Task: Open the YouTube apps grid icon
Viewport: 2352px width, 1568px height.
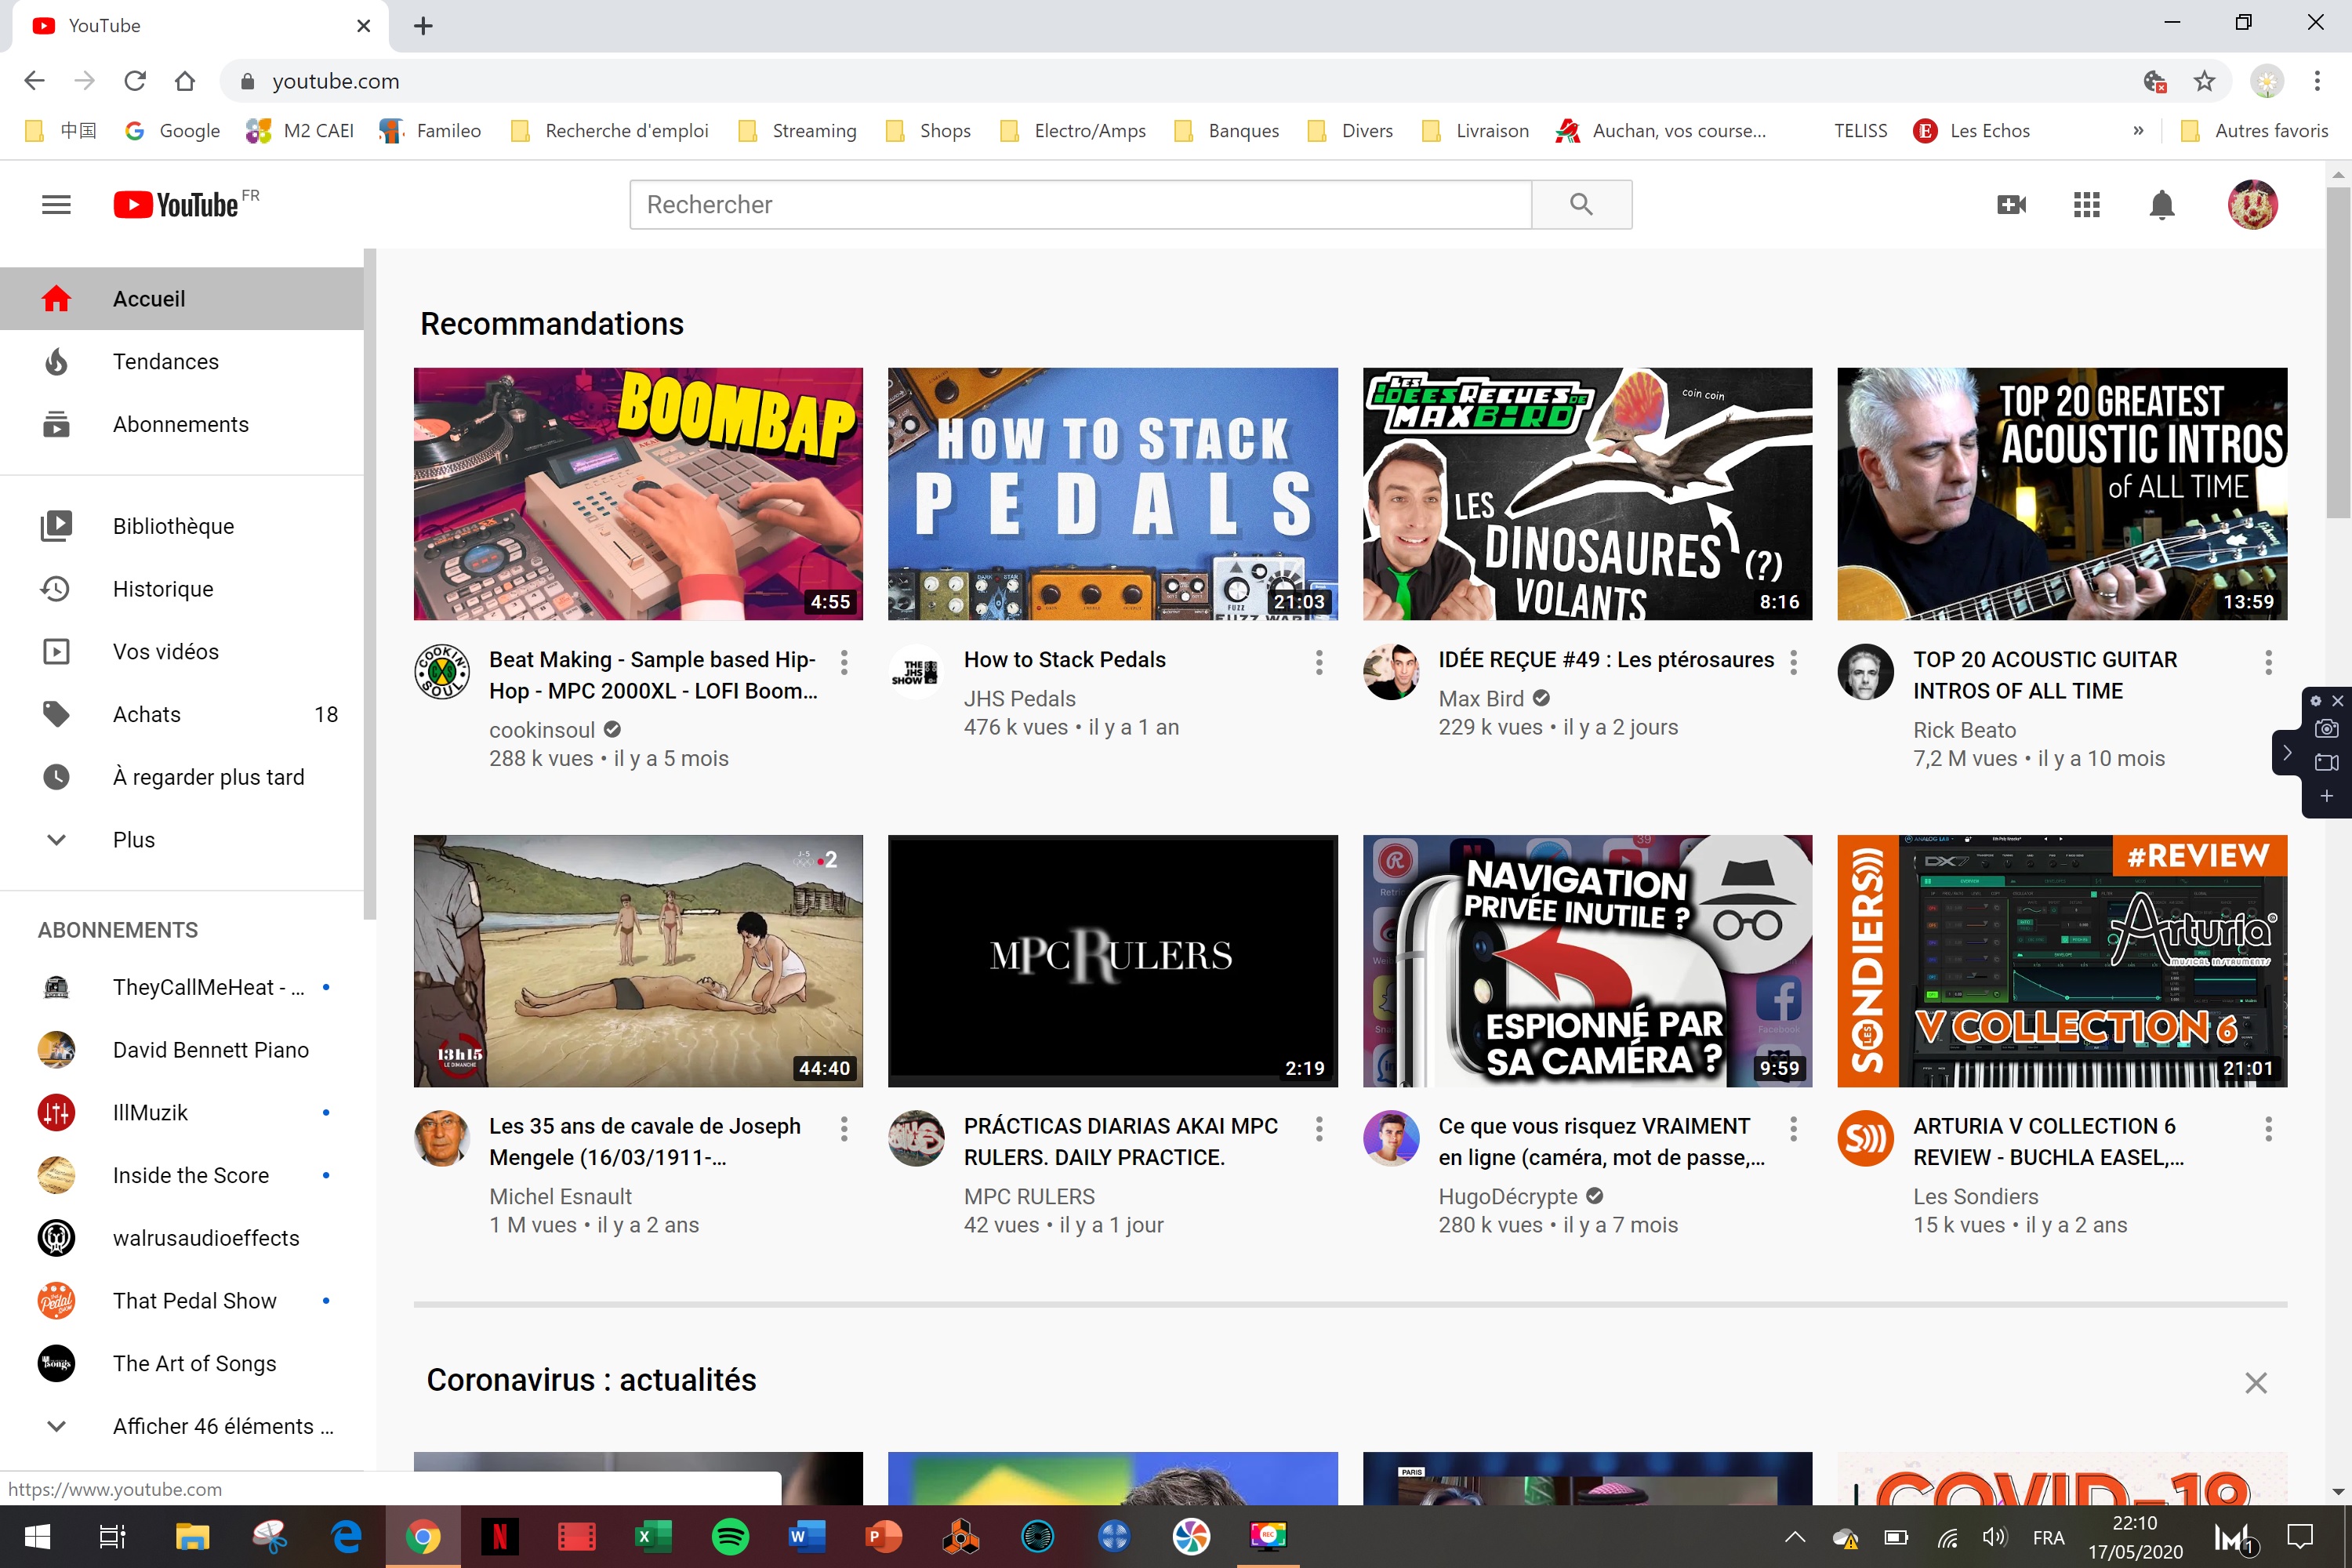Action: [2086, 205]
